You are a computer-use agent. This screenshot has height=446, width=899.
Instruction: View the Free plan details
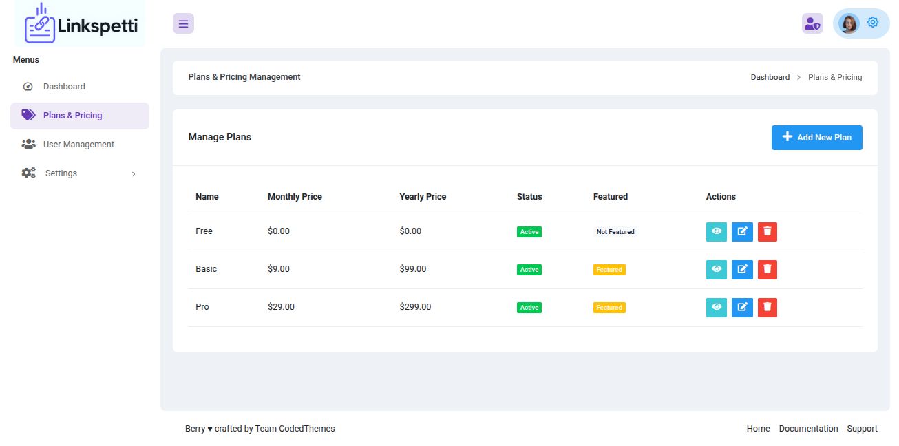pyautogui.click(x=716, y=232)
